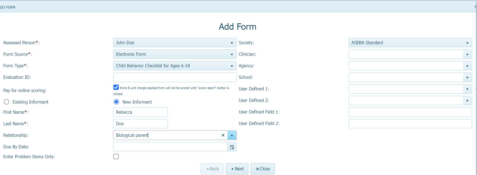Select the Existing Informant radio button
The height and width of the screenshot is (175, 477).
(6, 102)
